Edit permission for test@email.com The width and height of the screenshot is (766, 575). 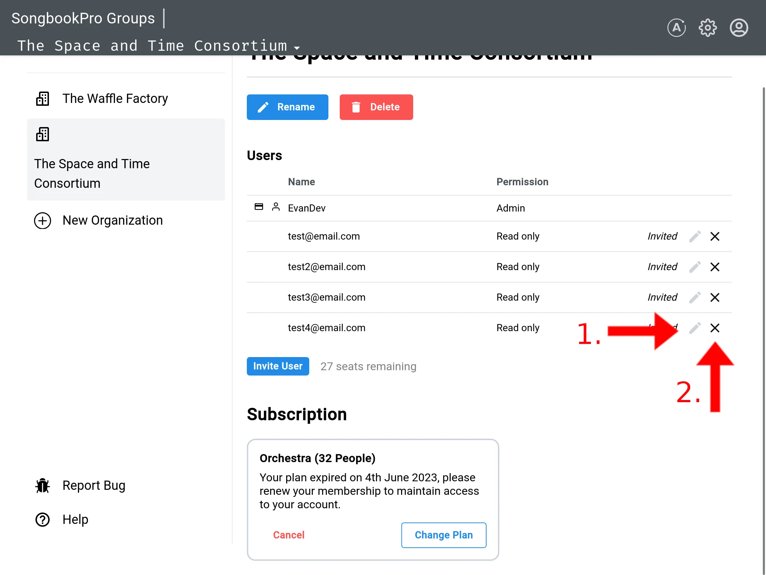pos(695,236)
